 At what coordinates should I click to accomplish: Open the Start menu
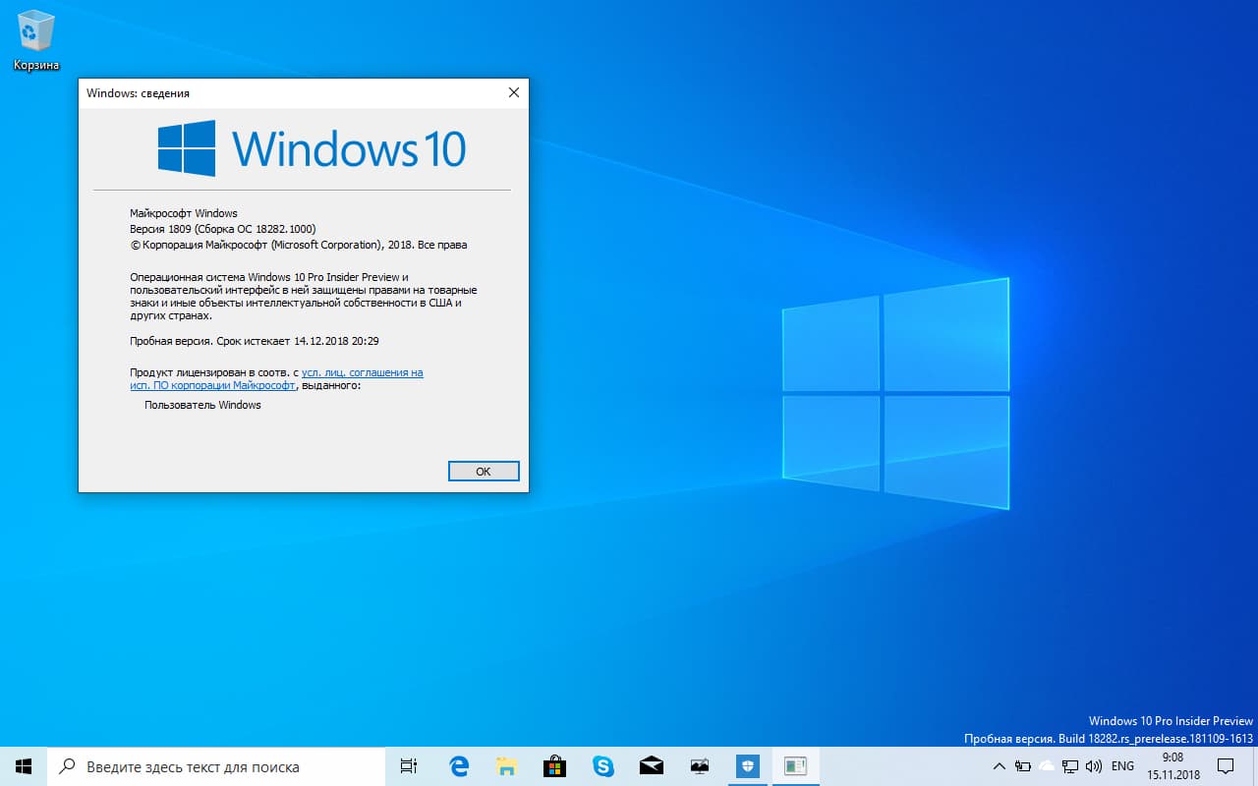pyautogui.click(x=22, y=765)
